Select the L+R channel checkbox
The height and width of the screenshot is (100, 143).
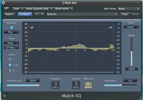pyautogui.click(x=10, y=65)
